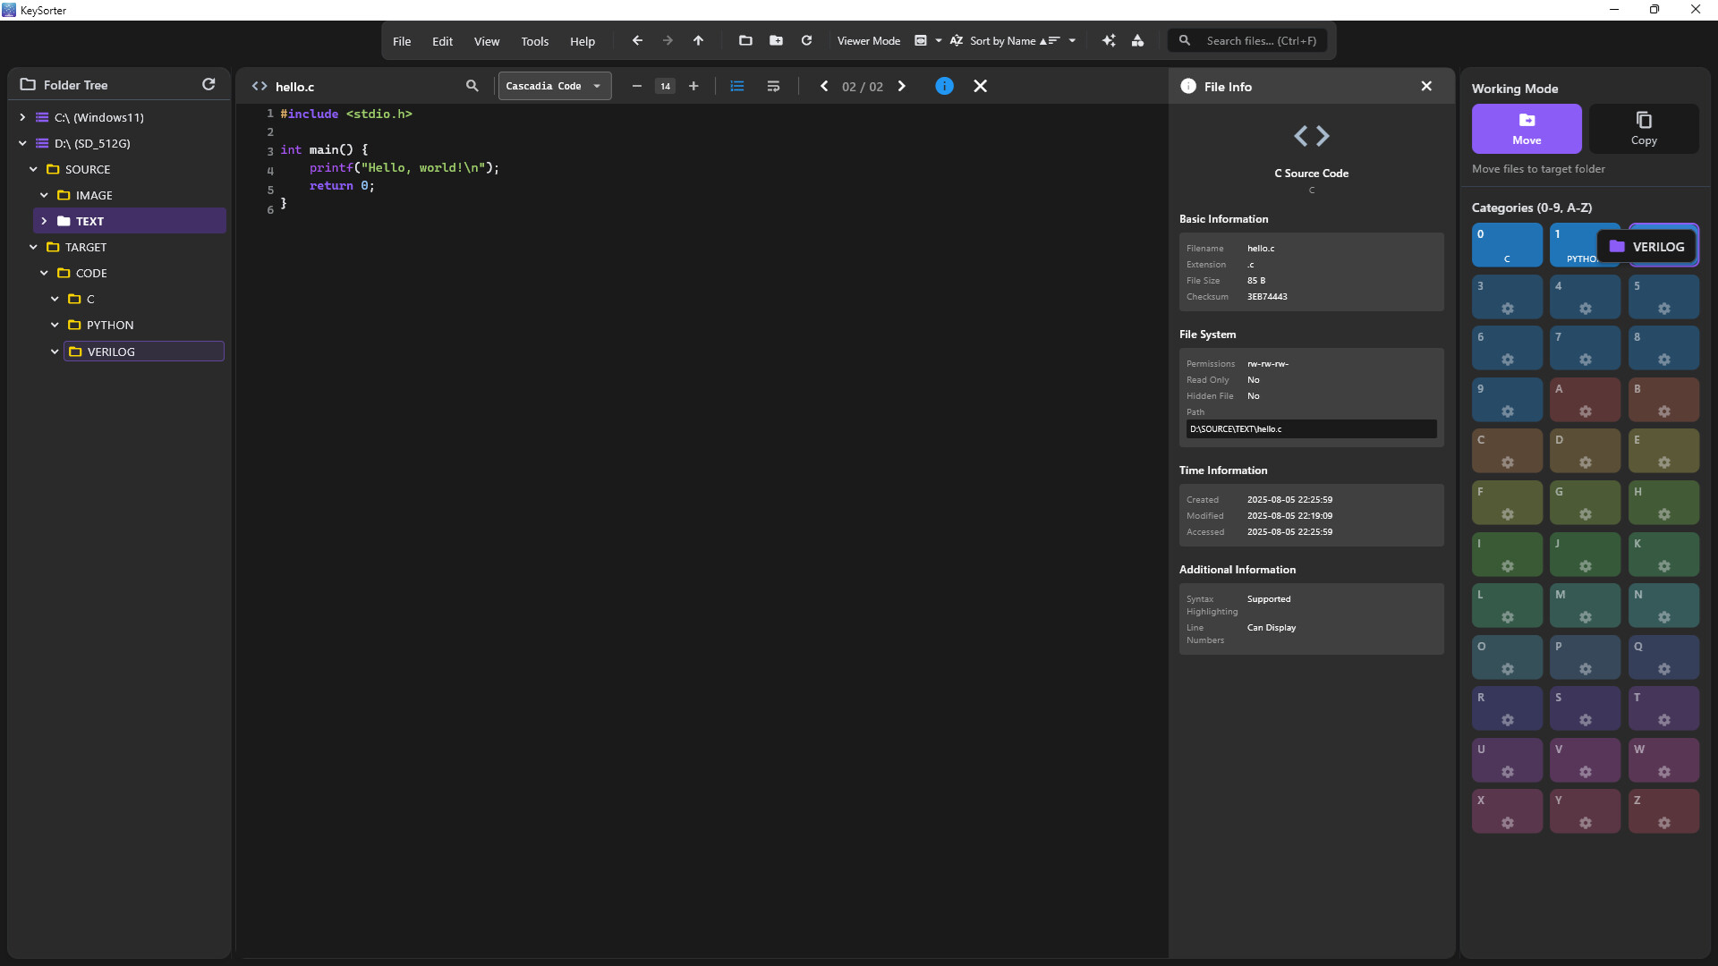Open search within the hello.c viewer

pyautogui.click(x=472, y=86)
